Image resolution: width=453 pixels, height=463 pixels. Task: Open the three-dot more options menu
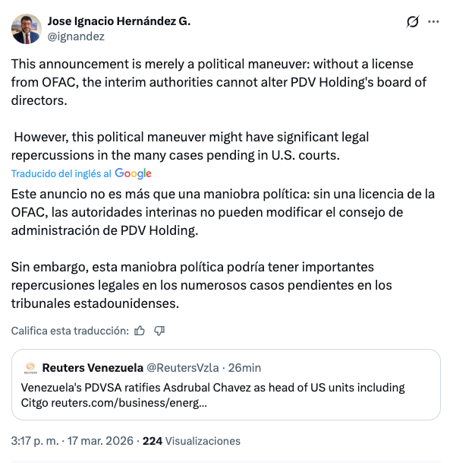coord(433,21)
